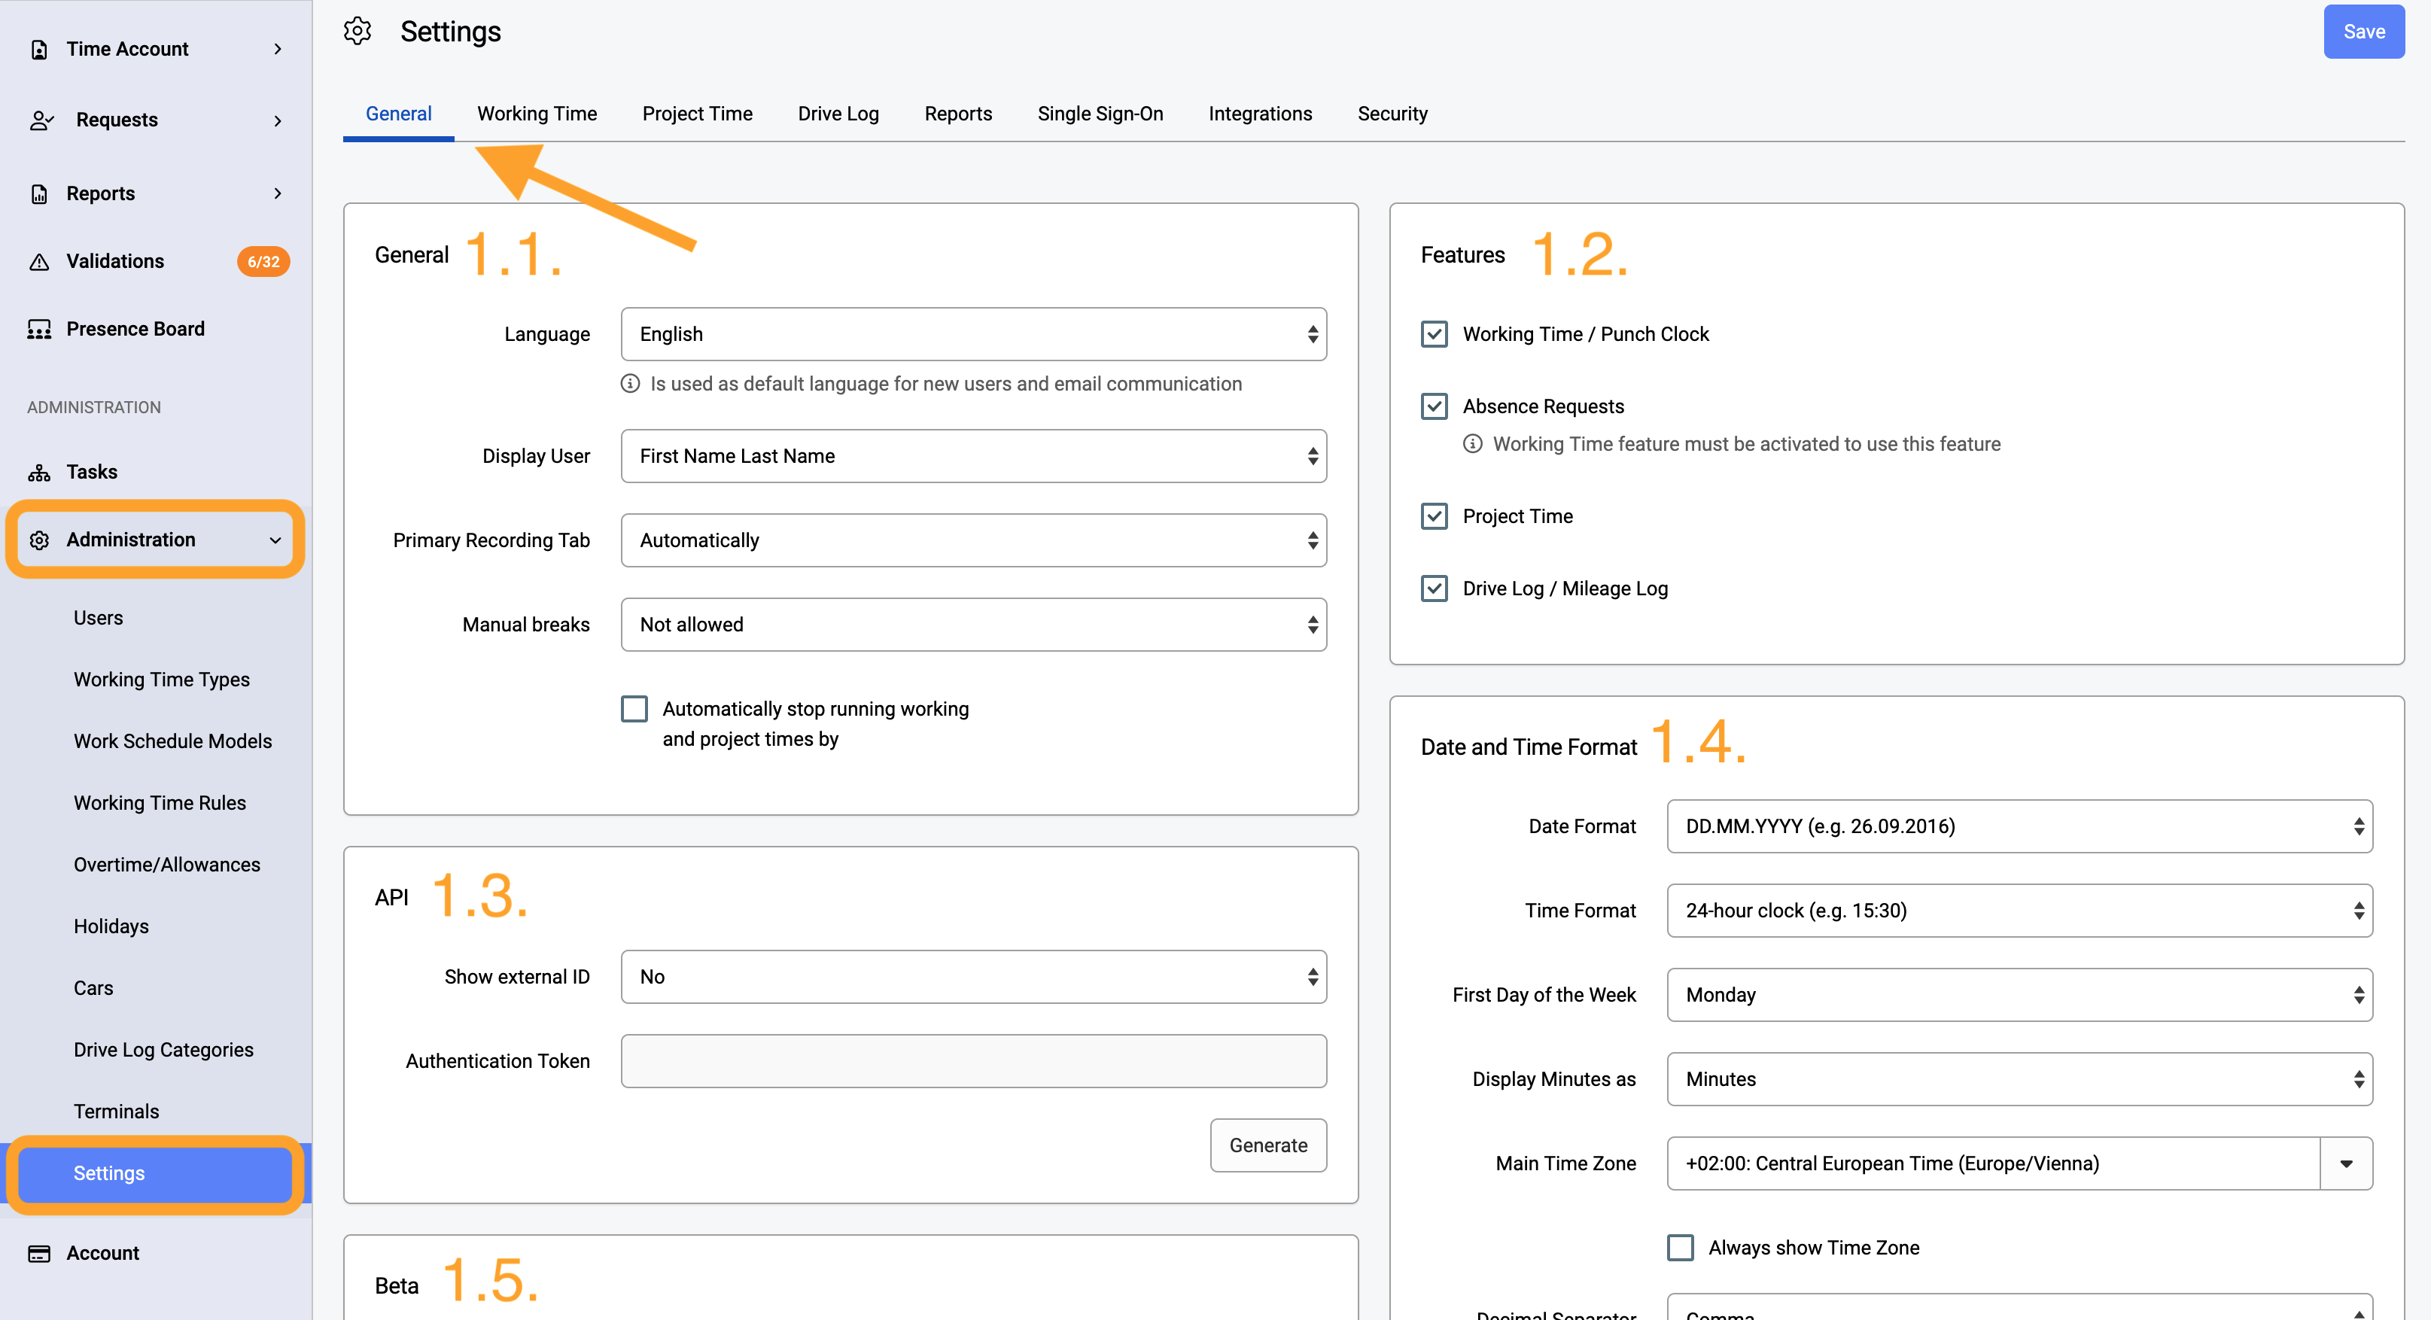Click the Settings gear icon in header

pos(357,31)
